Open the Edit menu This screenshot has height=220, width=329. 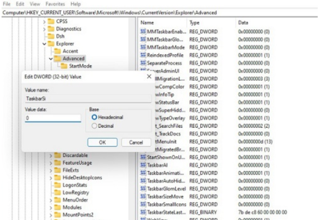point(21,4)
